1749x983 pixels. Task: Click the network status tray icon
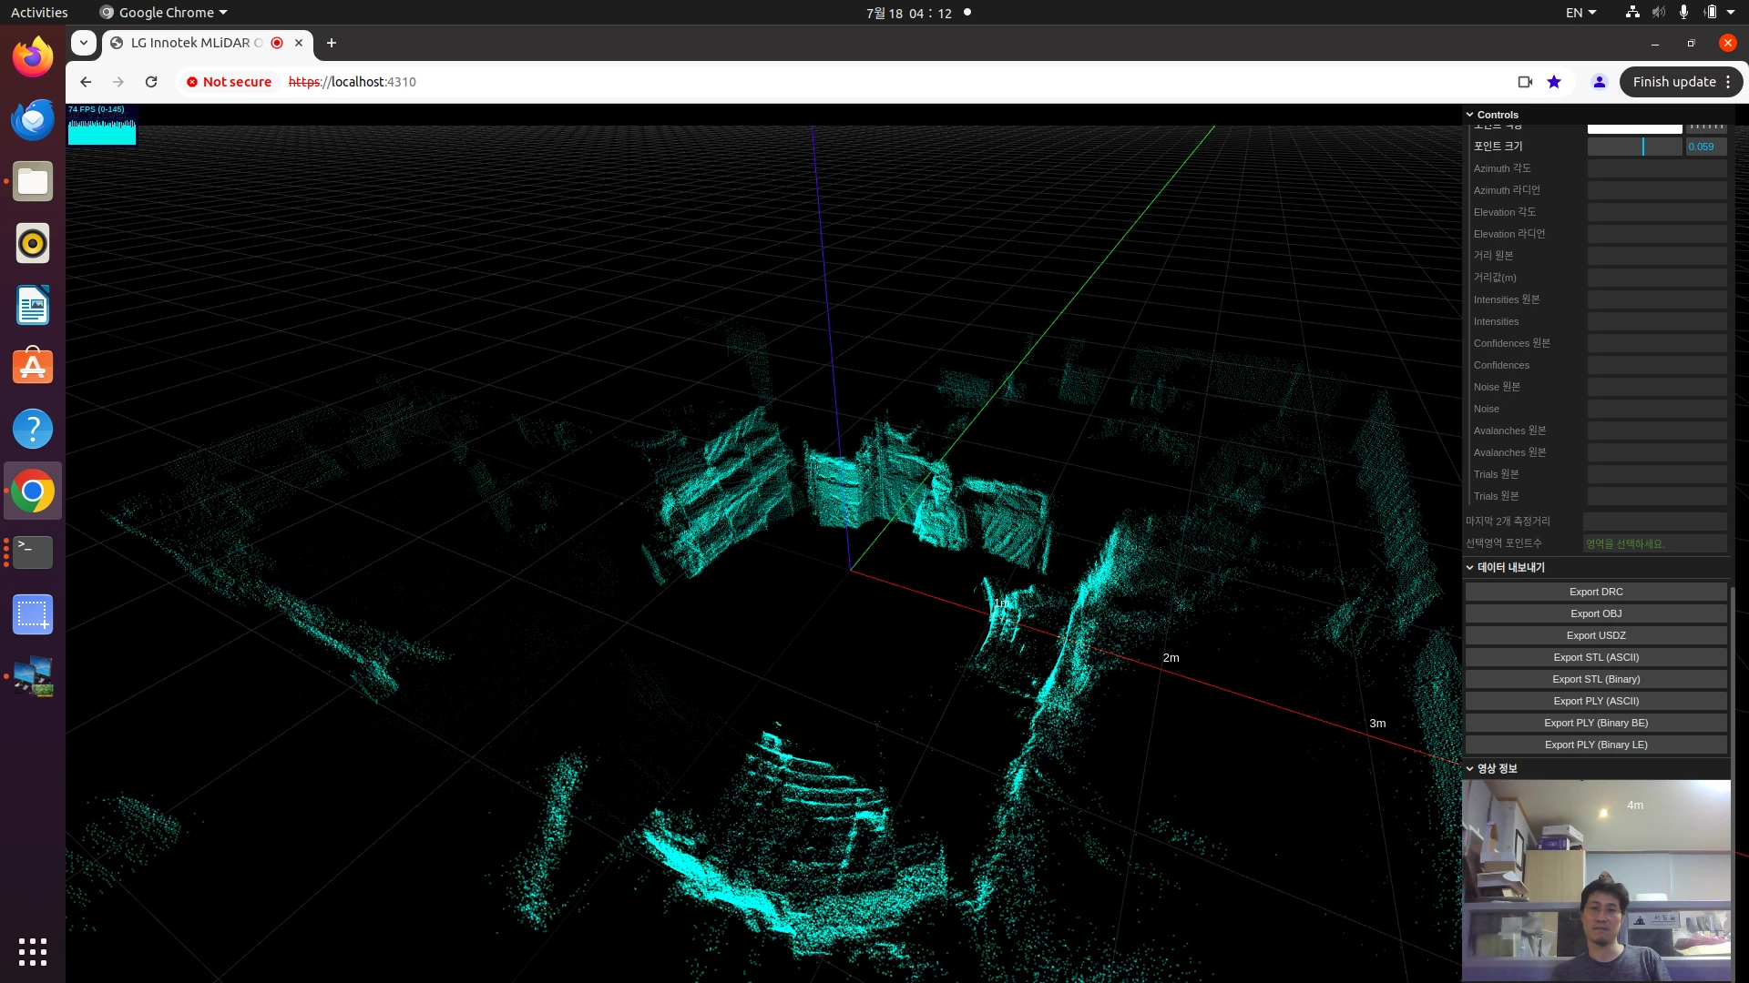tap(1632, 13)
